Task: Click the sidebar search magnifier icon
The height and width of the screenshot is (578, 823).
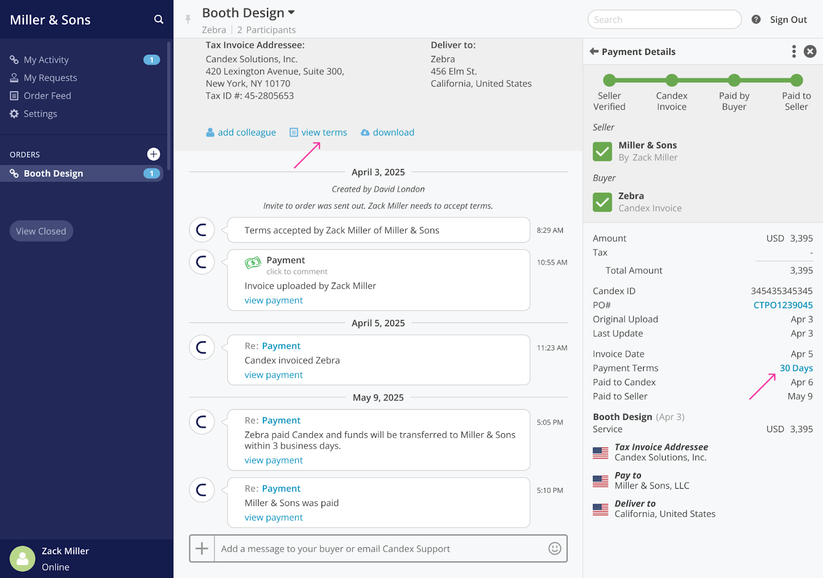Action: pos(158,20)
